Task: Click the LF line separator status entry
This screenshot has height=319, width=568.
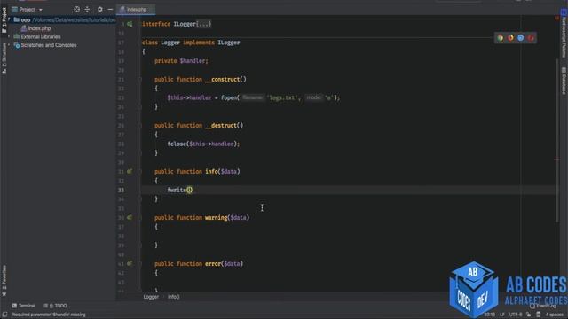Action: (502, 315)
